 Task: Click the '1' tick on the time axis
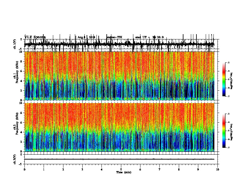pyautogui.click(x=44, y=170)
